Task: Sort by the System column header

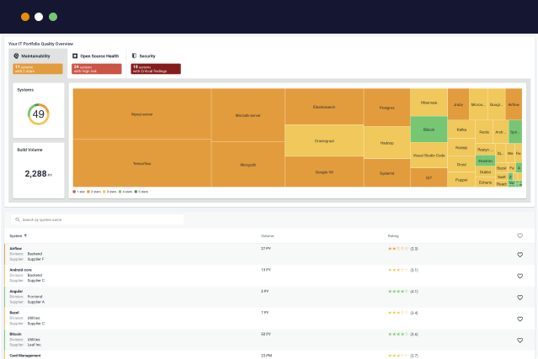Action: 16,235
